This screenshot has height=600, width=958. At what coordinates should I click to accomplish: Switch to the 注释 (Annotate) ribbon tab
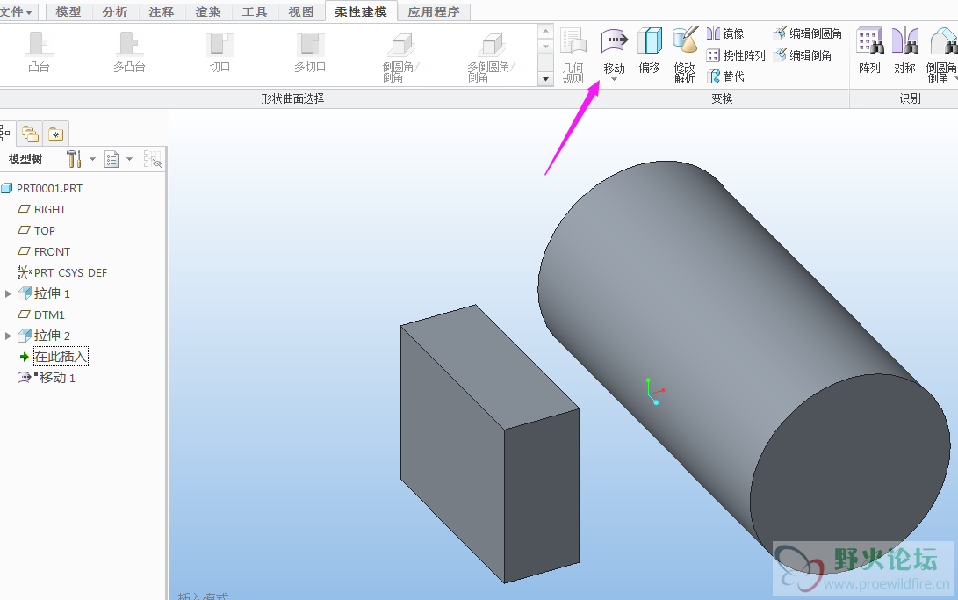point(162,11)
